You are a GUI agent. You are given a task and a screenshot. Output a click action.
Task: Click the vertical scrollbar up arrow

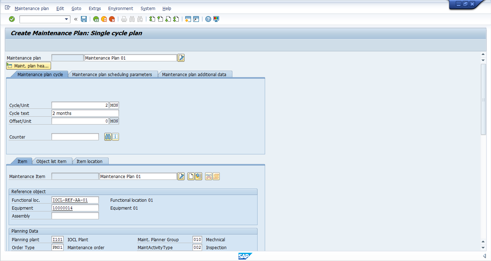483,54
